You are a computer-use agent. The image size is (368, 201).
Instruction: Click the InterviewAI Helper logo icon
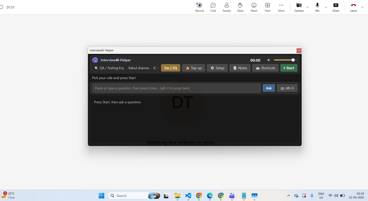pos(95,60)
